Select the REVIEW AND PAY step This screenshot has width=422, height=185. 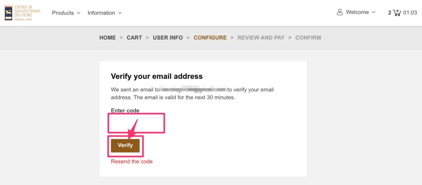pos(261,37)
